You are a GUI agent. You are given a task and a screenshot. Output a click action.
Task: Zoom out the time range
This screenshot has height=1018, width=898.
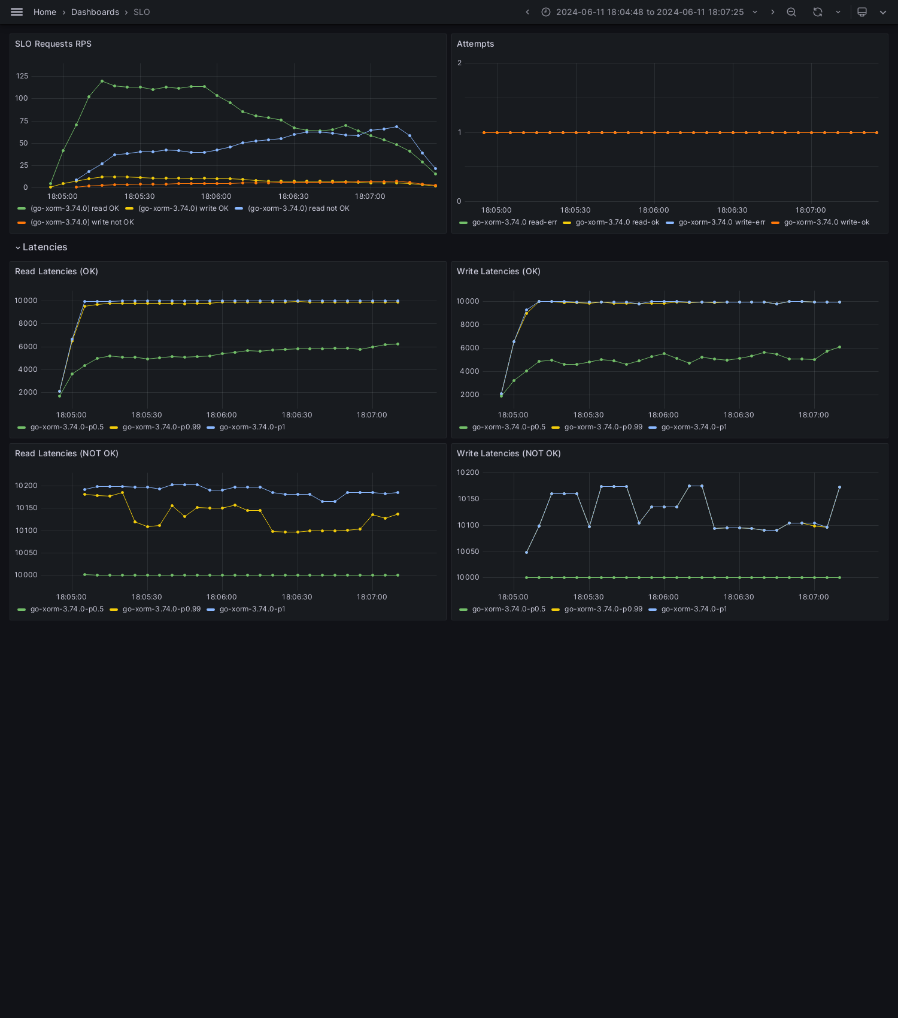[791, 12]
